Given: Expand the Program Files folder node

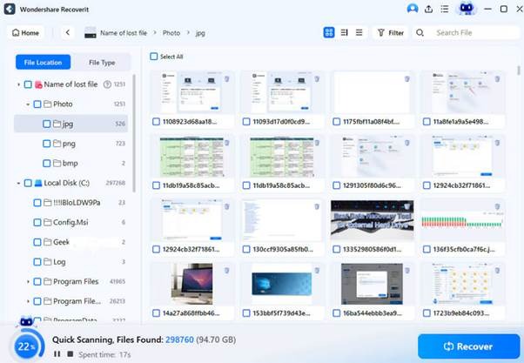Looking at the screenshot, I should [28, 282].
